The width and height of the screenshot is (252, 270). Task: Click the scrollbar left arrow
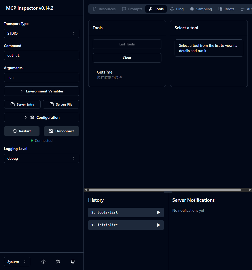(x=86, y=190)
